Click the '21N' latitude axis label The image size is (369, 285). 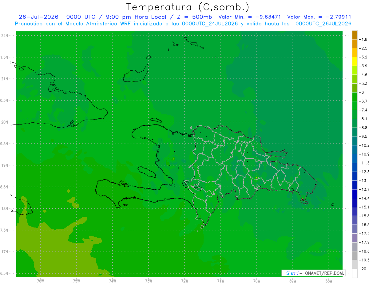[x=5, y=79]
